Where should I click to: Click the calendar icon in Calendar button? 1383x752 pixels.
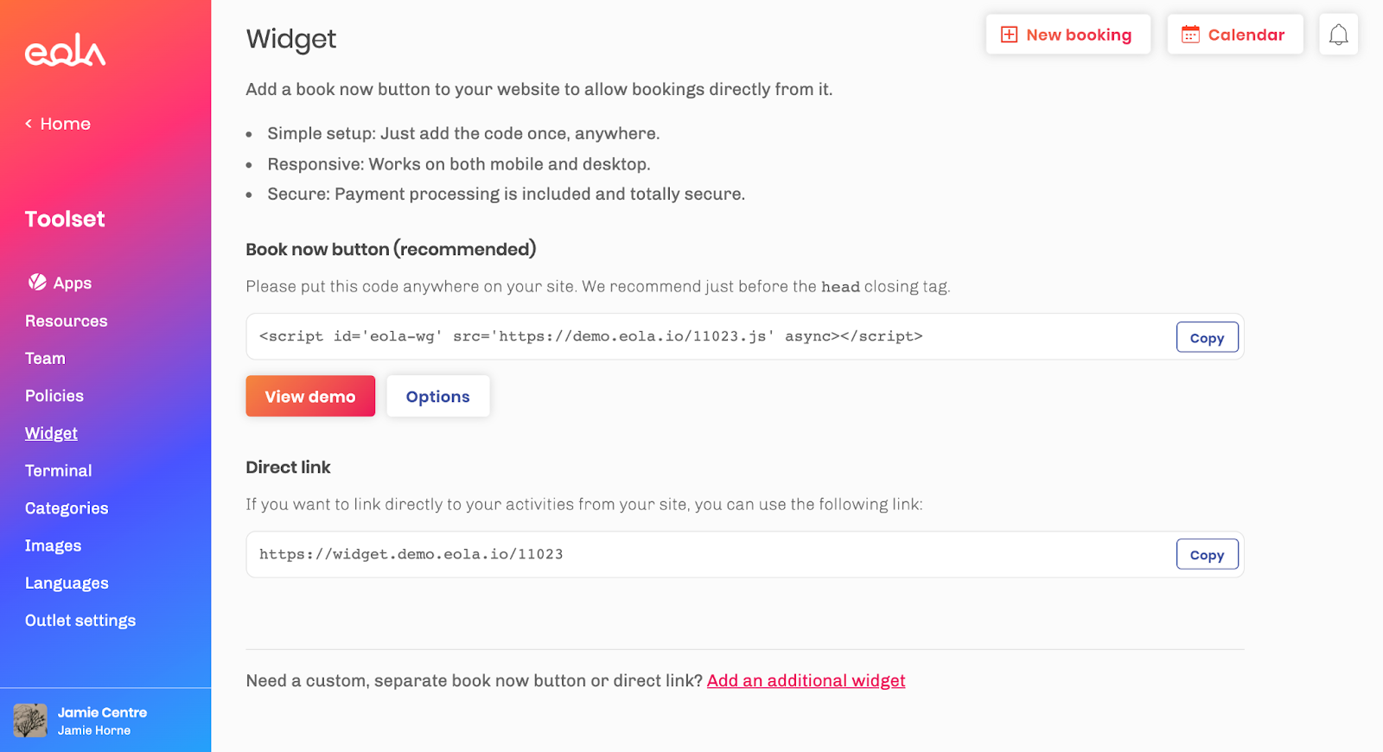[1190, 35]
